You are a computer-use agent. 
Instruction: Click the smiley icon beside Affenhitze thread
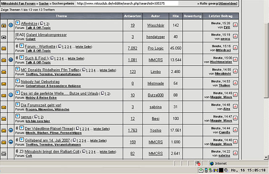point(11,25)
